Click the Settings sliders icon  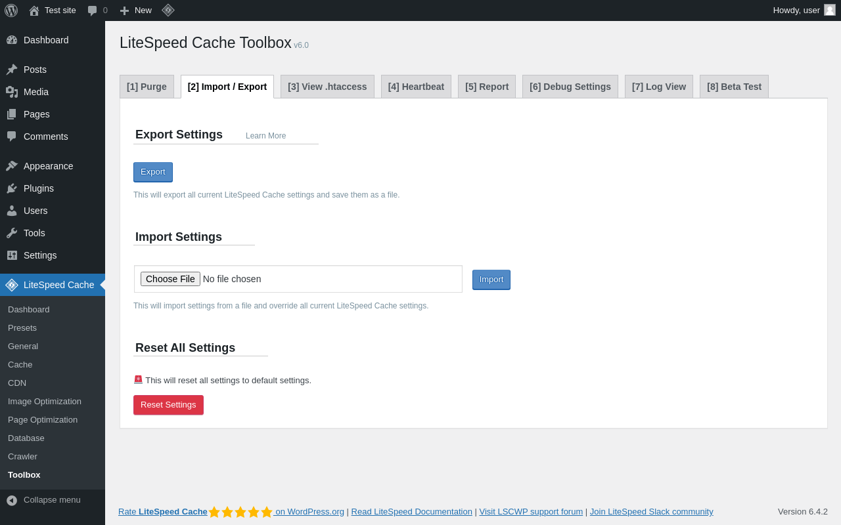[x=12, y=255]
